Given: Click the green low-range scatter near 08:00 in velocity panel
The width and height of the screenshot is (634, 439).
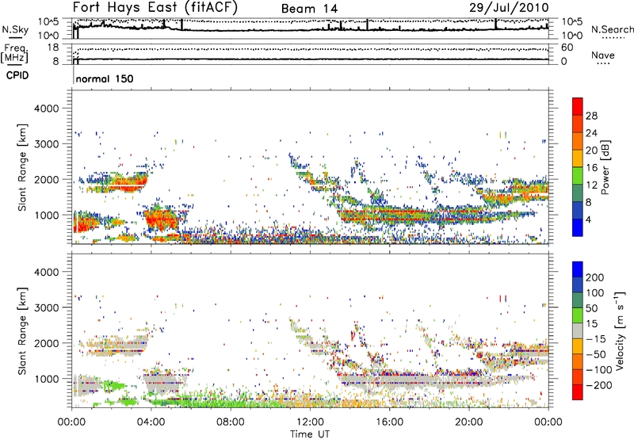Looking at the screenshot, I should click(231, 399).
